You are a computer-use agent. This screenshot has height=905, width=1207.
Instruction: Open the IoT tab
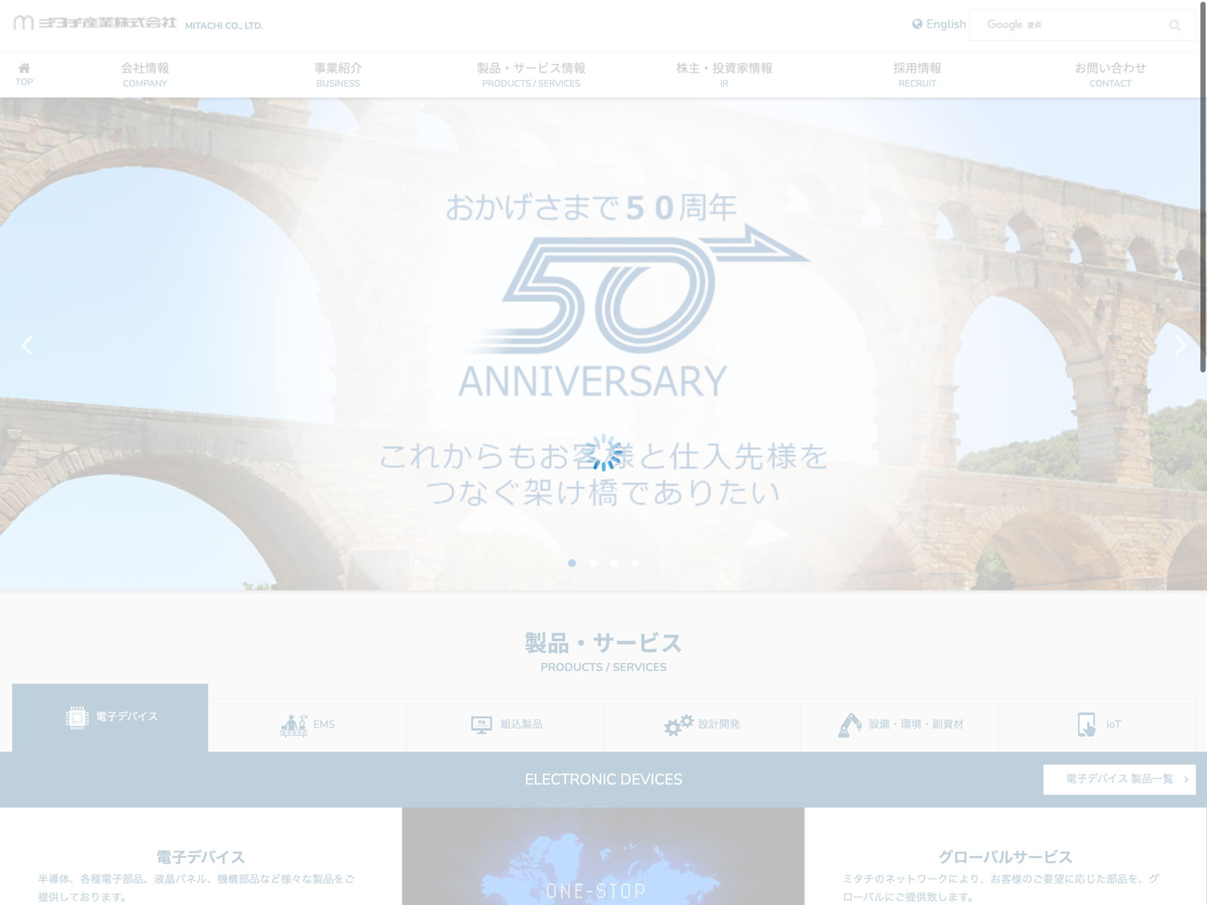click(1097, 725)
